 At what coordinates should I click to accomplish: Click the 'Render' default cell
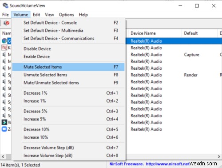(x=190, y=75)
